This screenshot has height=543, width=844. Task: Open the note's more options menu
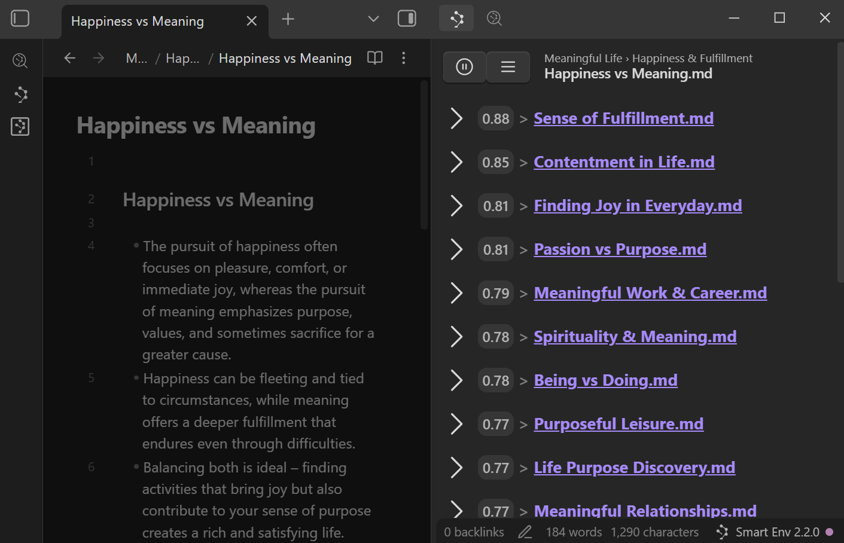coord(404,58)
